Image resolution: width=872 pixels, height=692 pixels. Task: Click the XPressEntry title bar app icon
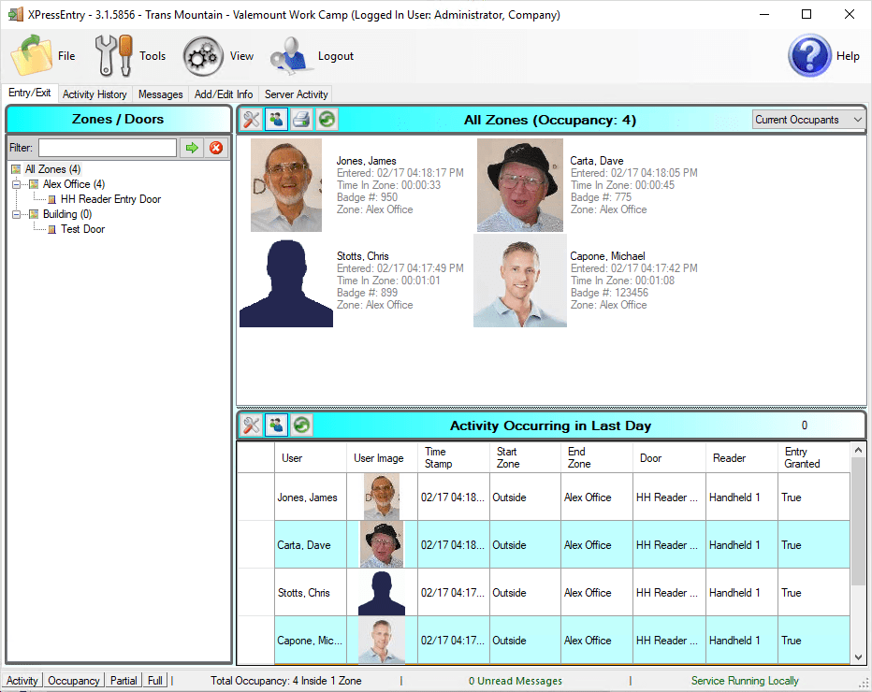[16, 14]
